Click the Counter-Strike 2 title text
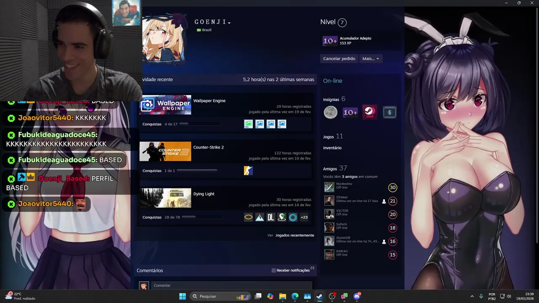The image size is (539, 303). (x=208, y=147)
